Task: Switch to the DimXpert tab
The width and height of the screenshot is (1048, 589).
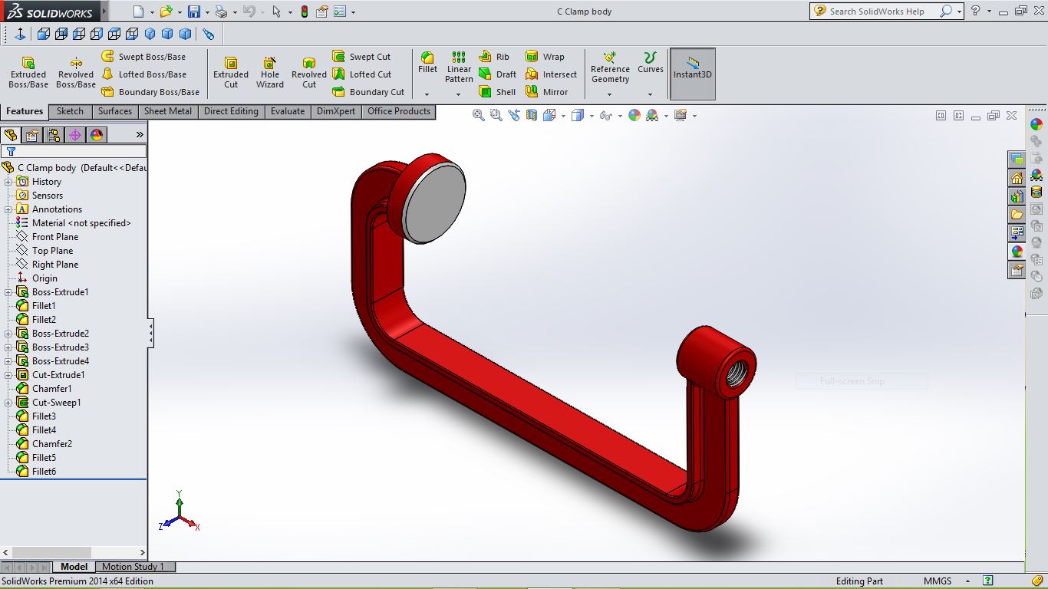Action: pos(336,111)
